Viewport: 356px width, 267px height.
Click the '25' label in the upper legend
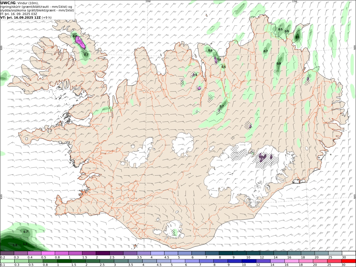(x=330, y=257)
